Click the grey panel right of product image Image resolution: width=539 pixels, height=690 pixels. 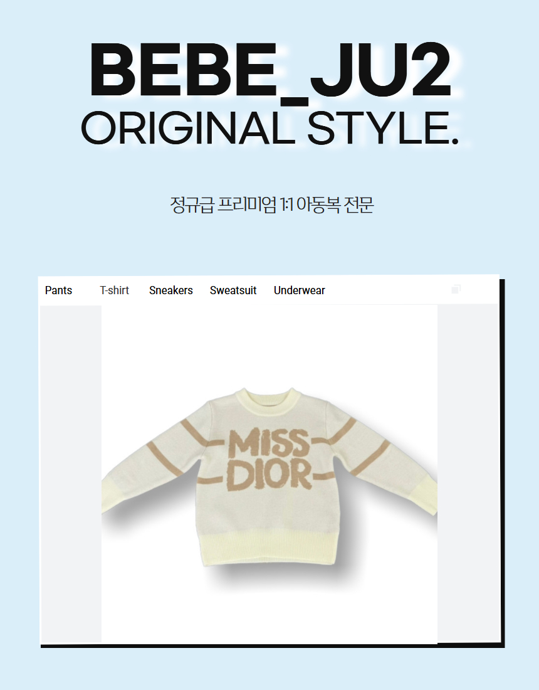click(468, 473)
